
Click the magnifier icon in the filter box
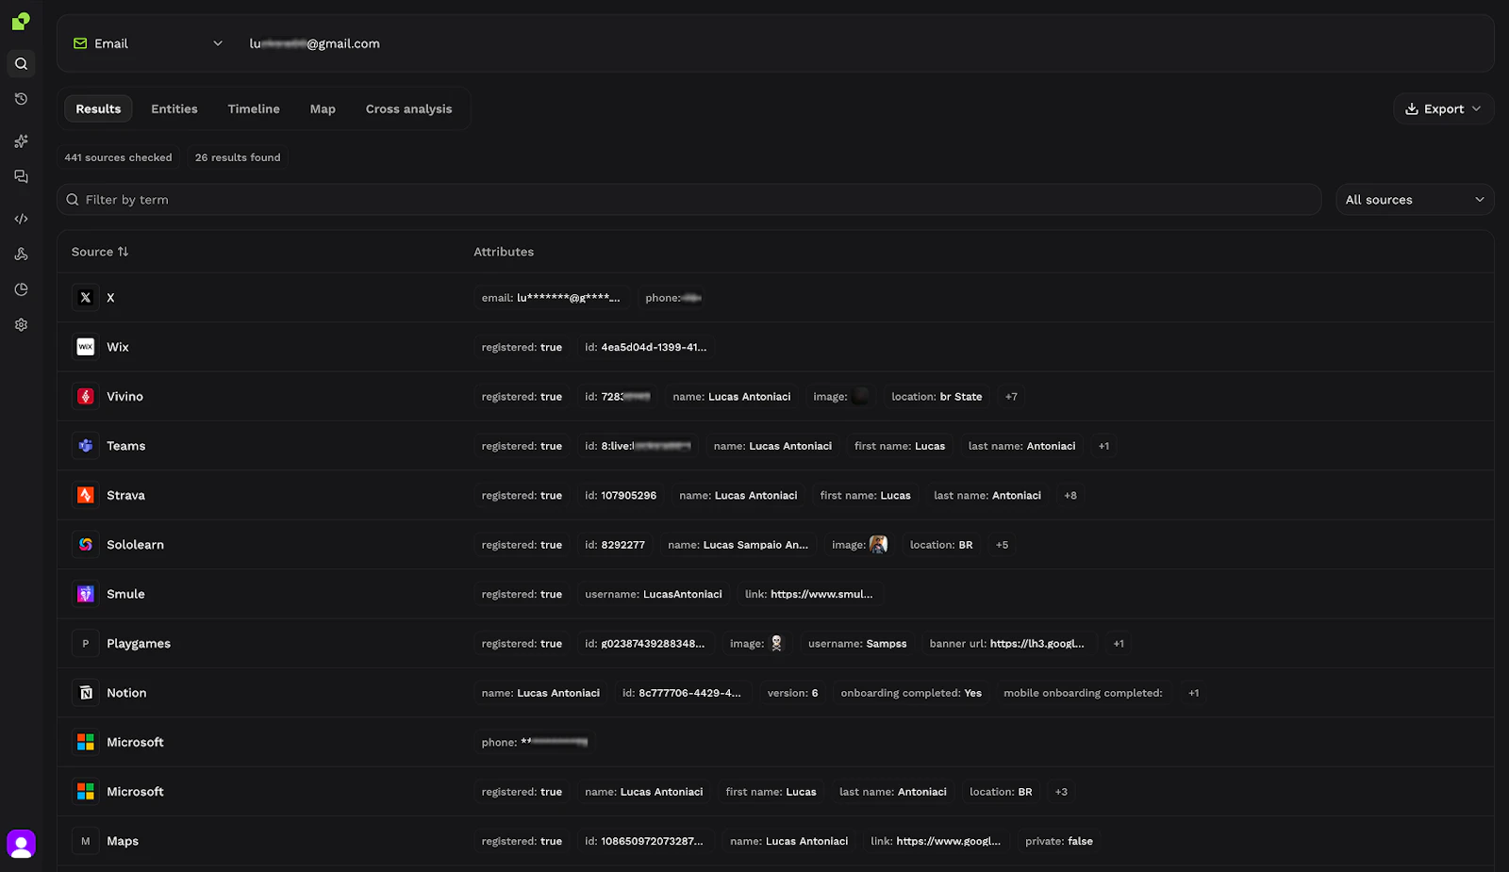point(73,200)
